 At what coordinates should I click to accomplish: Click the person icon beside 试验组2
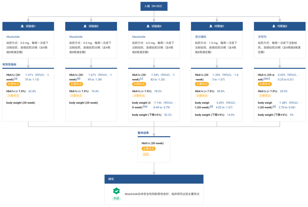[85, 26]
